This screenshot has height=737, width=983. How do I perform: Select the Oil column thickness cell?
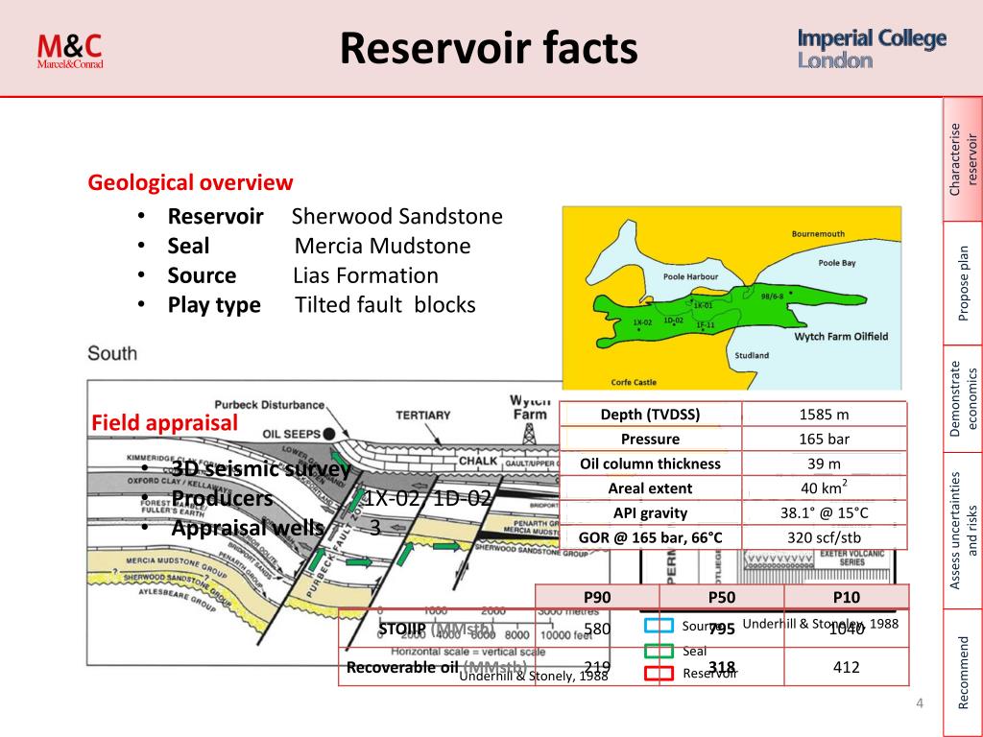650,464
